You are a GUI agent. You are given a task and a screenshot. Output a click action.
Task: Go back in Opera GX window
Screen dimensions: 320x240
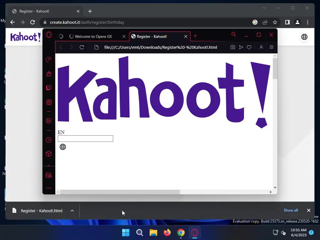pos(61,47)
